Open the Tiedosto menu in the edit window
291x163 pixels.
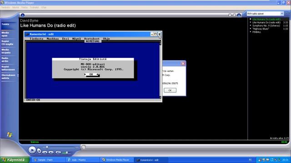(36, 39)
